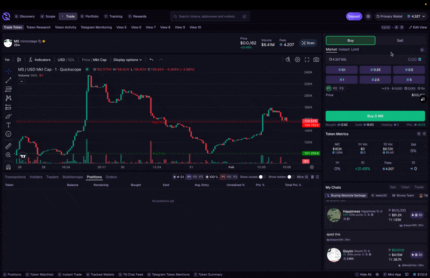The image size is (430, 278).
Task: Undo the last chart action
Action: tap(152, 60)
